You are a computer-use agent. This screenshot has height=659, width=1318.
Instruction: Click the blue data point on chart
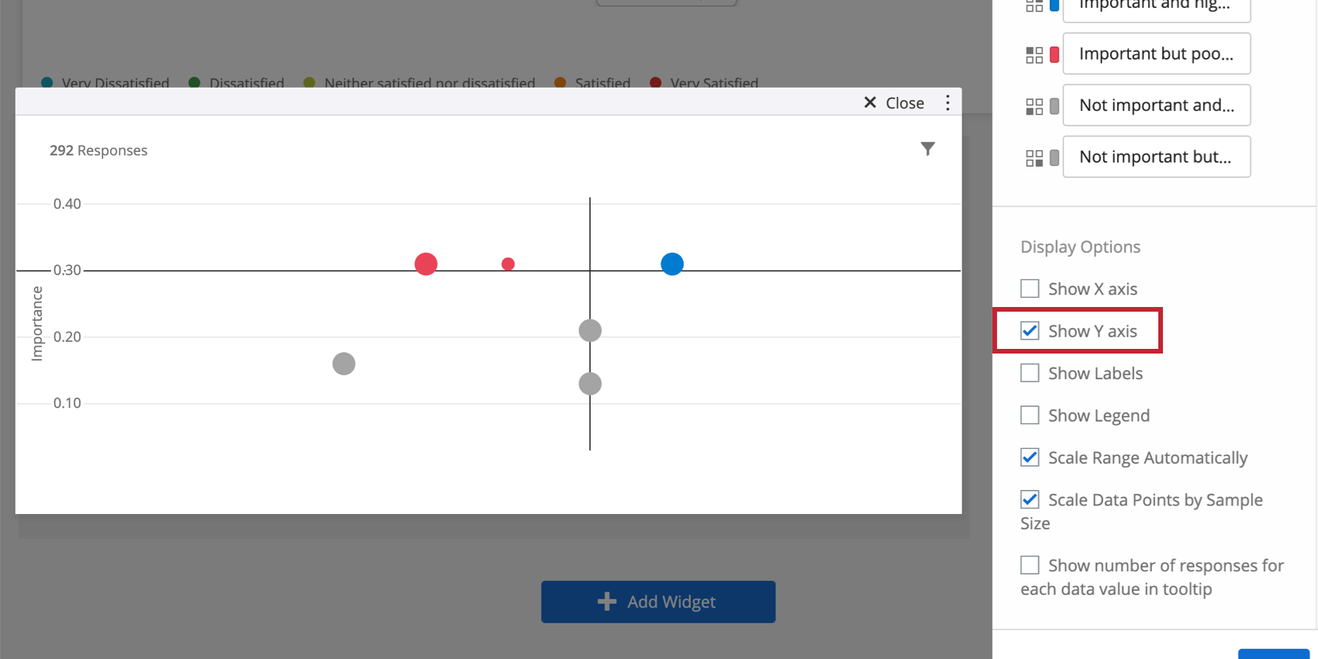(672, 264)
